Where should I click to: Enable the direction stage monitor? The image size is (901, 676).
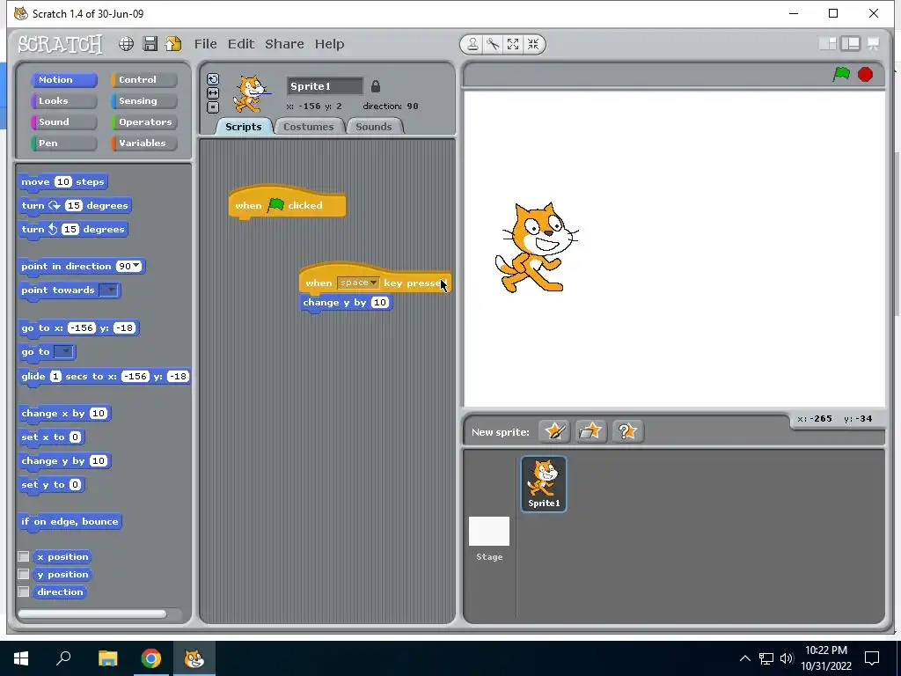(x=24, y=591)
